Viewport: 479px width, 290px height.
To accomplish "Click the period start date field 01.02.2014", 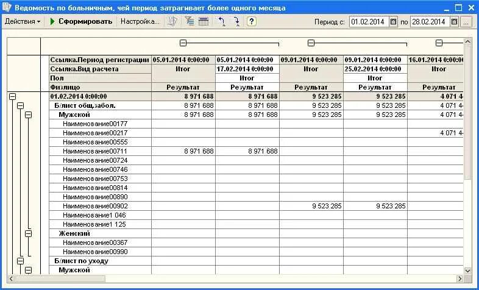I will pos(369,22).
